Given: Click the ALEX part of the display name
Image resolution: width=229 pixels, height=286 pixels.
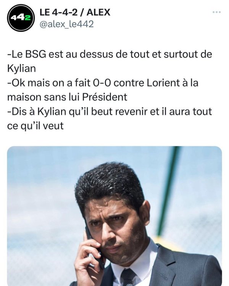Looking at the screenshot, I should pyautogui.click(x=98, y=13).
